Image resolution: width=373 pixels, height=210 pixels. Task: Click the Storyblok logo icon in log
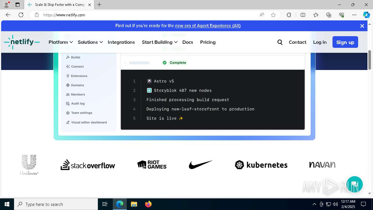coord(149,90)
